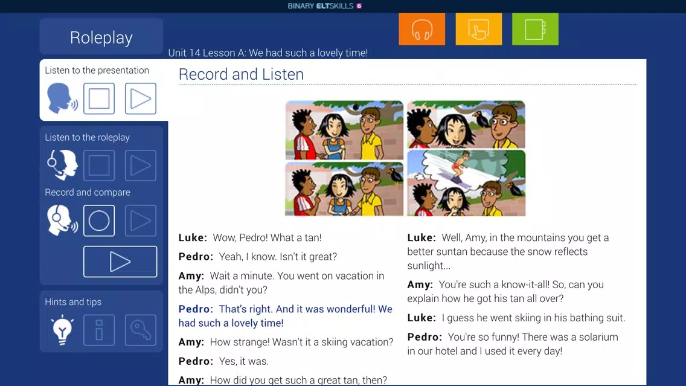This screenshot has height=386, width=686.
Task: Click the wide play button under Record and compare
Action: tap(120, 262)
